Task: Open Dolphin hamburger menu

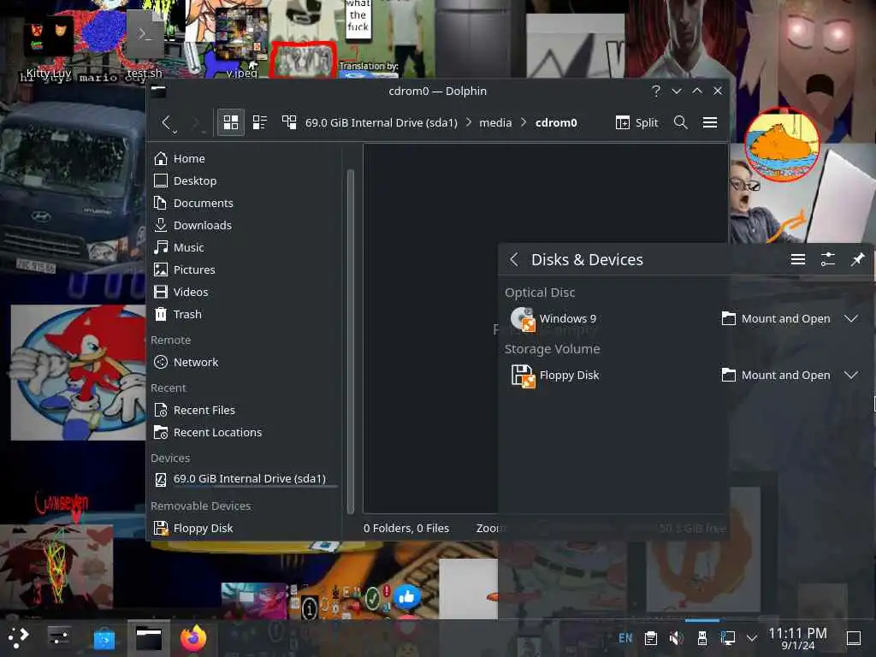Action: coord(709,122)
